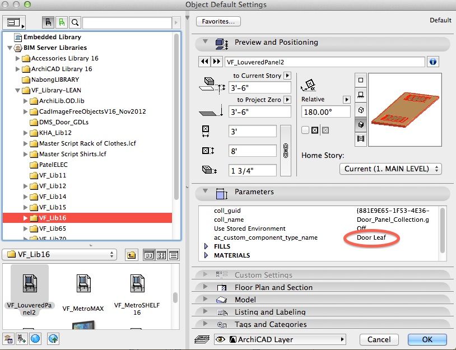Click the magnifier search mode icon
The width and height of the screenshot is (456, 350).
pos(75,22)
